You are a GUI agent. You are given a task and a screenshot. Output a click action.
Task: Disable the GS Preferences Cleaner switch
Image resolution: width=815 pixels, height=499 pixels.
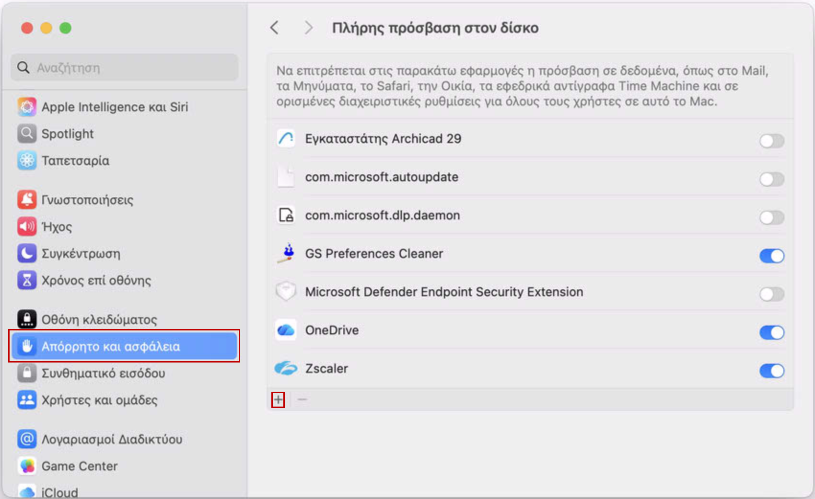[x=772, y=256]
